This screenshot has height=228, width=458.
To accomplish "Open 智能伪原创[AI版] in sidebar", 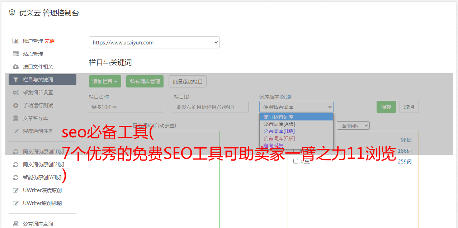I will 42,177.
